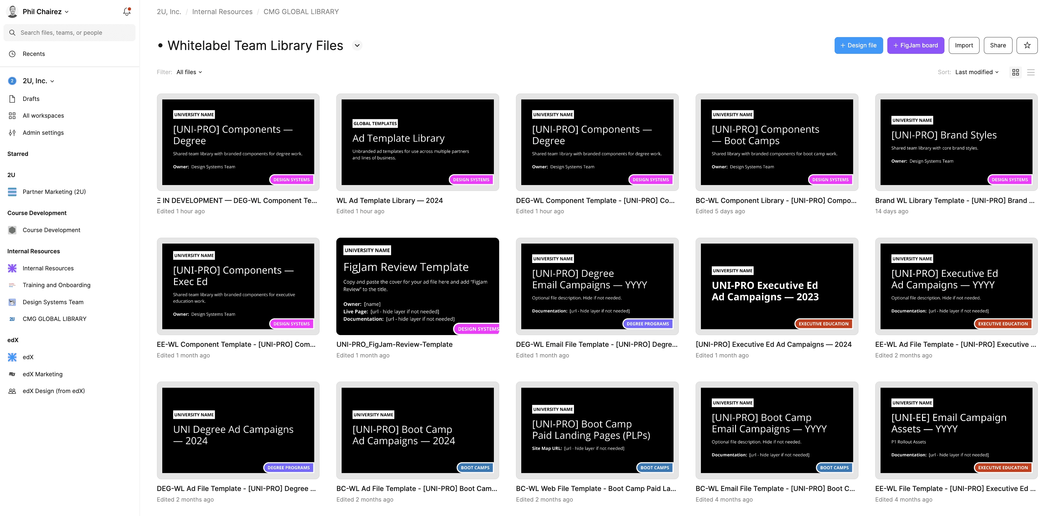Open the notifications bell
Image resolution: width=1049 pixels, height=516 pixels.
coord(127,12)
